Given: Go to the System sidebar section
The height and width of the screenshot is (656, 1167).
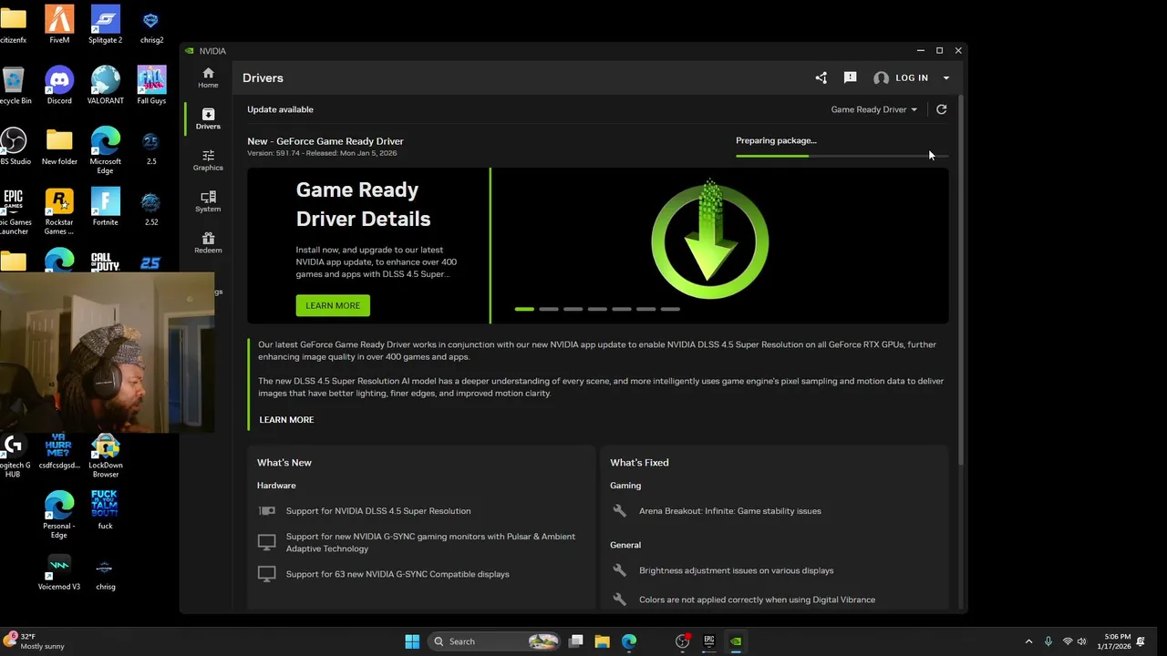Looking at the screenshot, I should point(208,201).
